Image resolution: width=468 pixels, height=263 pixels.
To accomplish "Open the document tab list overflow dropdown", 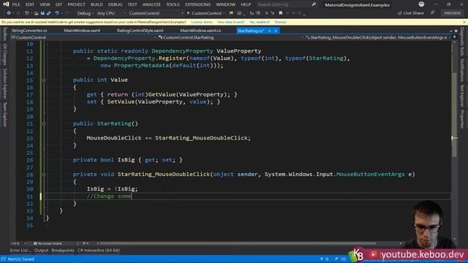I will click(x=450, y=31).
